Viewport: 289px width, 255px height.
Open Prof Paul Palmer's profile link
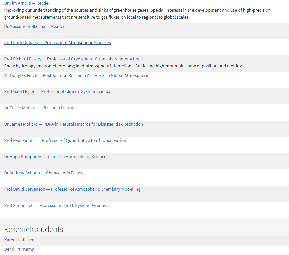(x=65, y=140)
